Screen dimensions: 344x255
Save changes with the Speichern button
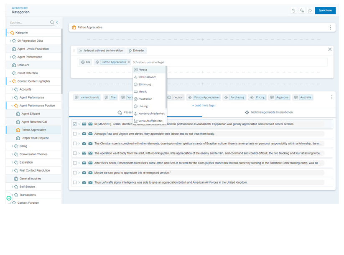tap(325, 10)
